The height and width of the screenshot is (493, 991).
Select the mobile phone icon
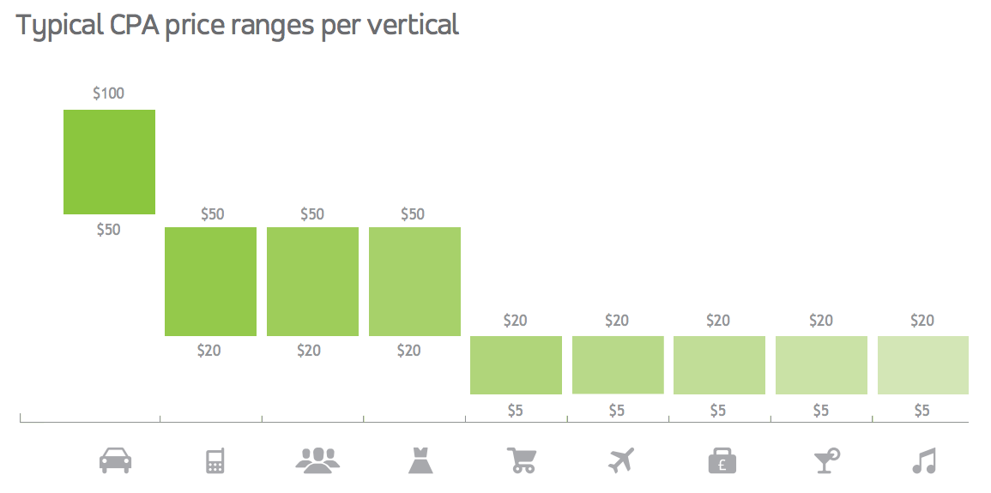215,461
